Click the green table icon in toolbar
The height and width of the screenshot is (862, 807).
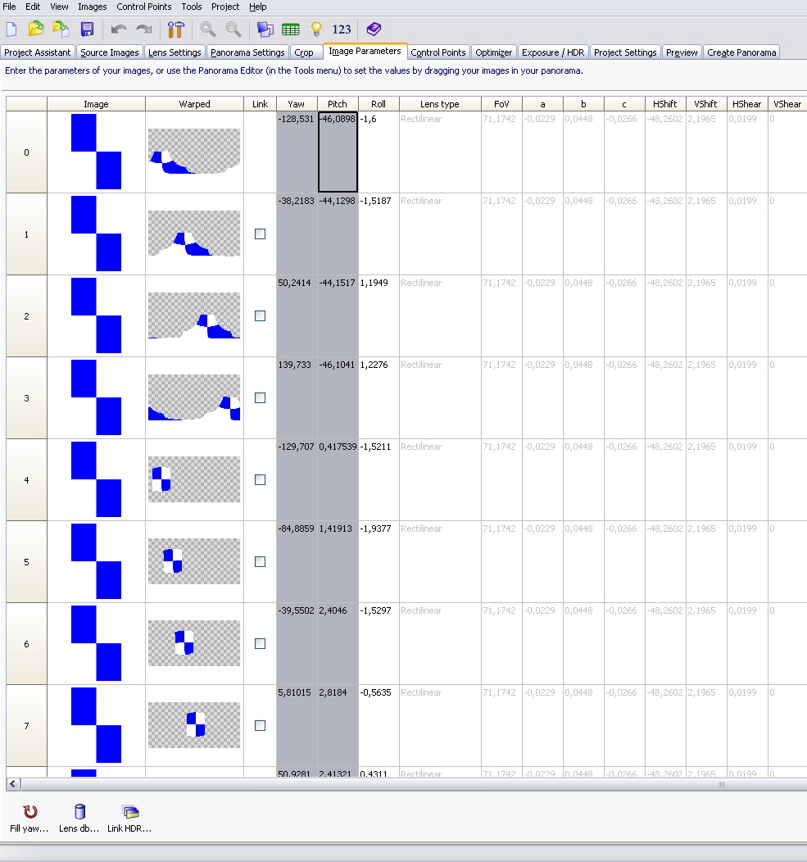(290, 29)
